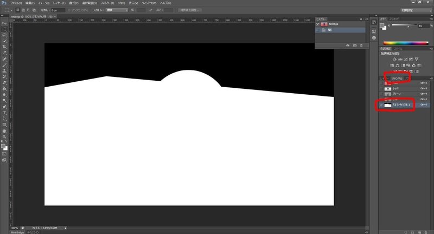Click the Refine Edge button

189,10
